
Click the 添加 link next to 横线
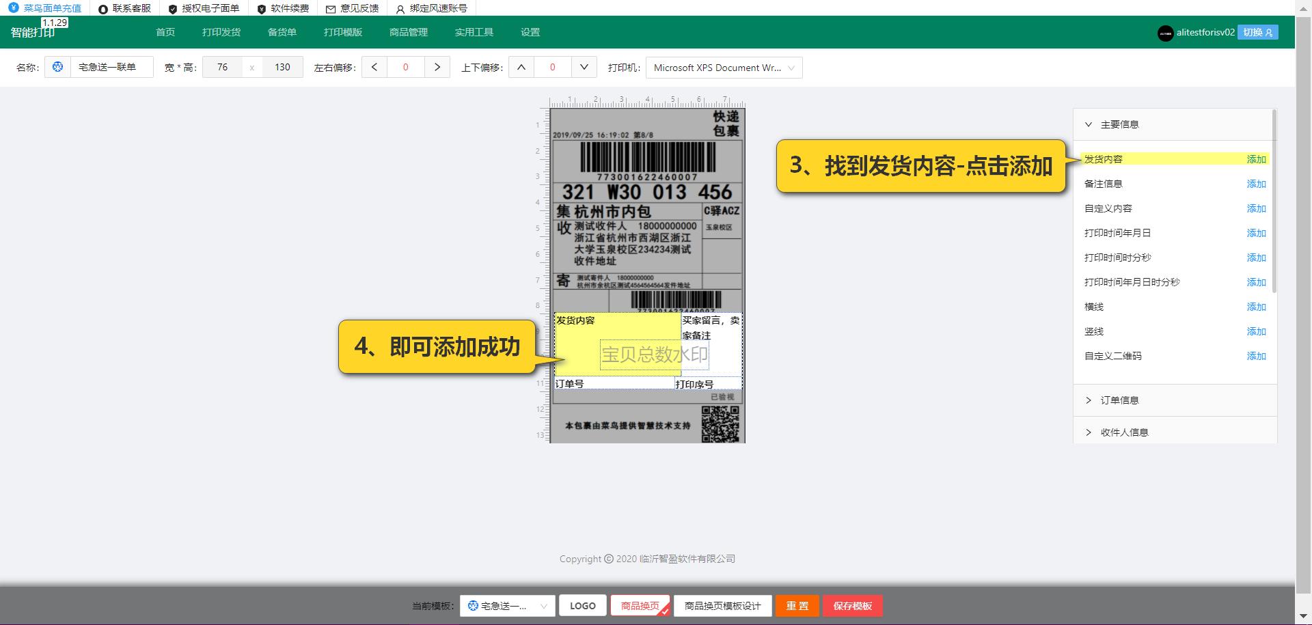point(1257,307)
